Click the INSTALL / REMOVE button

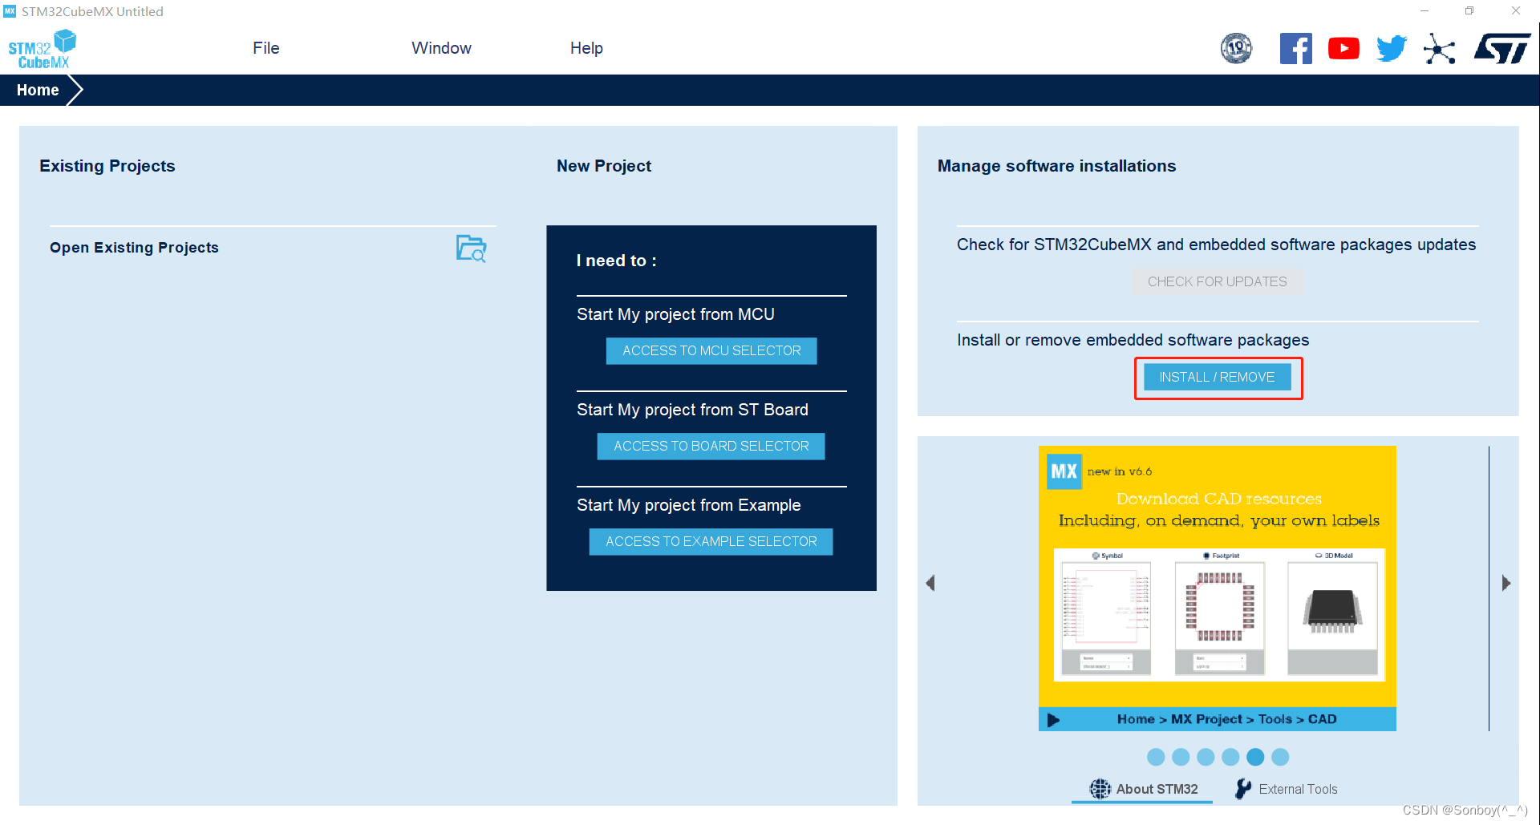(x=1217, y=378)
